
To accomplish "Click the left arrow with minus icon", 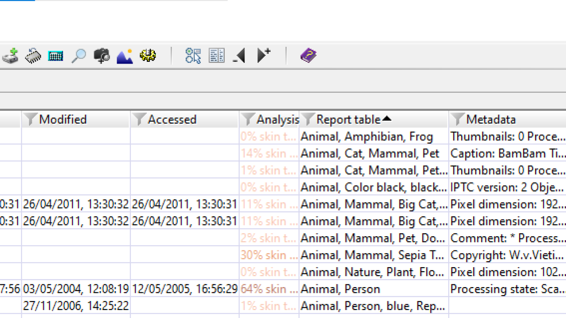I will (239, 56).
